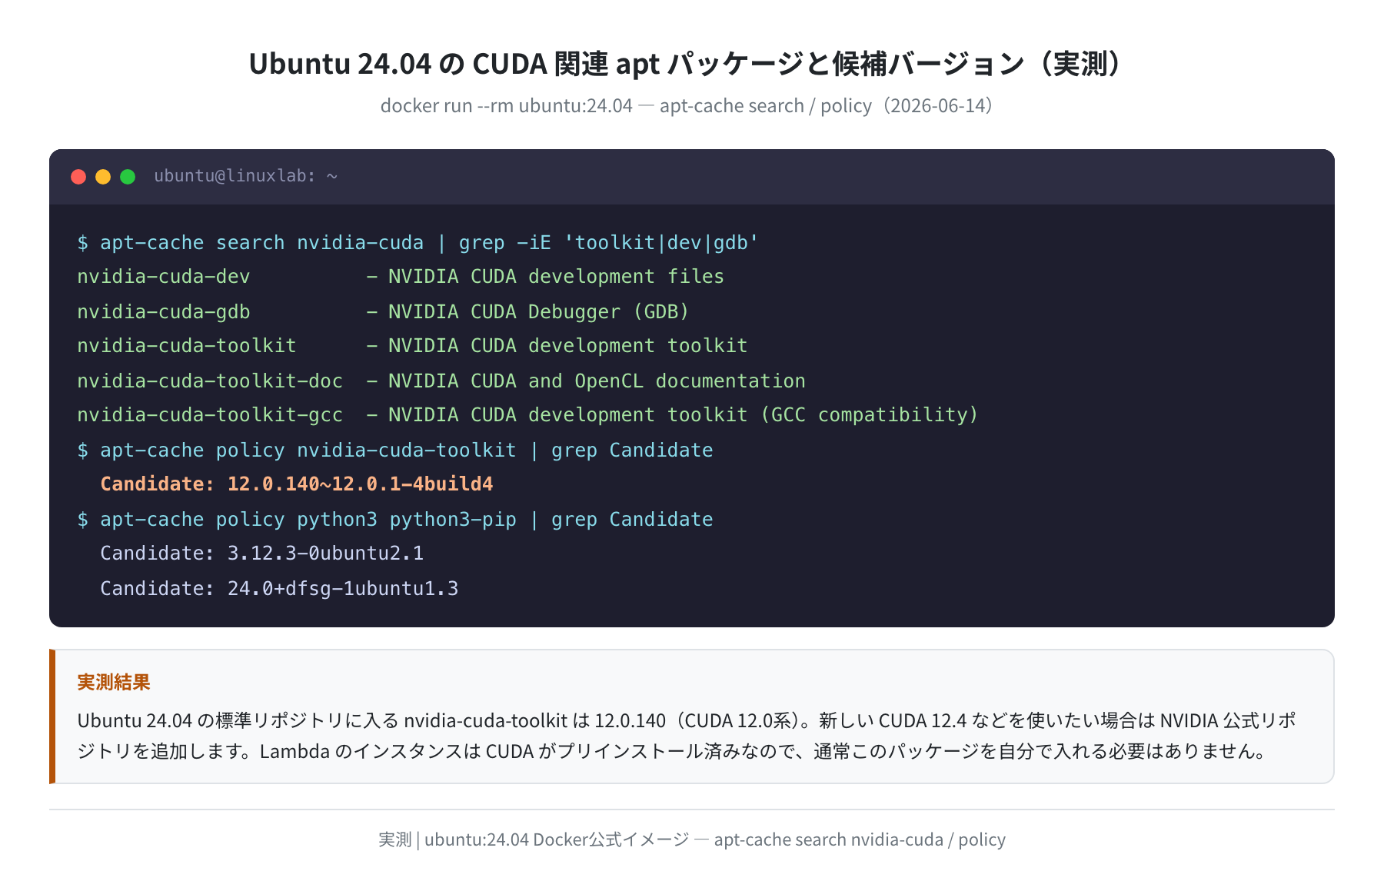Click the yellow minimize dot in terminal header
The height and width of the screenshot is (881, 1384).
coord(103,177)
